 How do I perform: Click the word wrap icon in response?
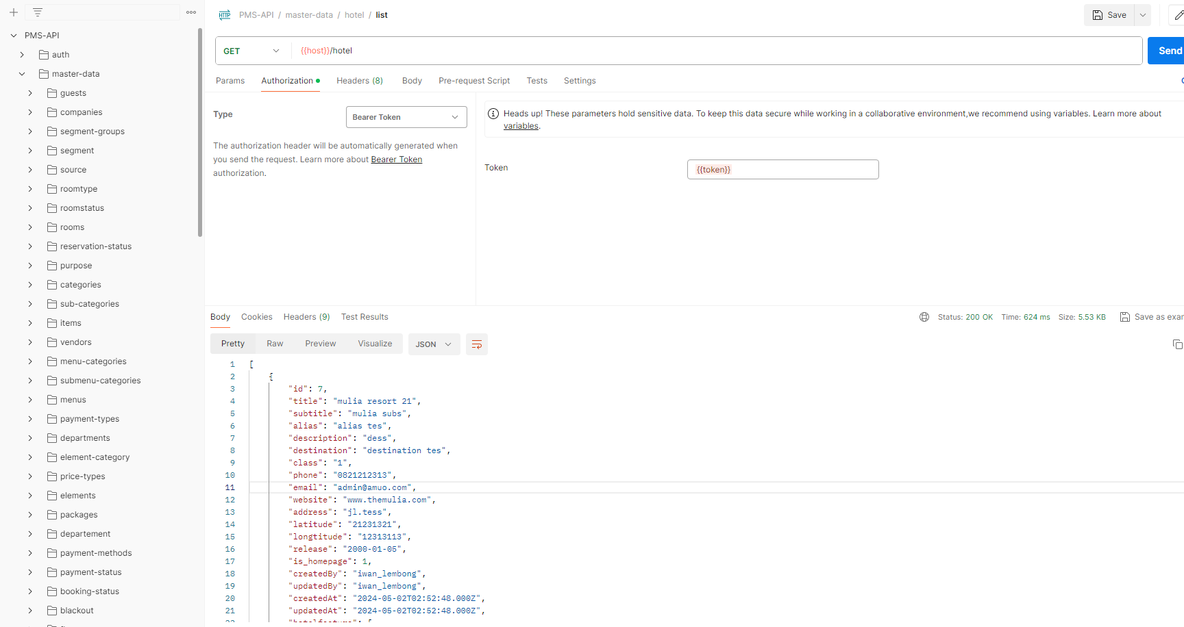tap(477, 344)
